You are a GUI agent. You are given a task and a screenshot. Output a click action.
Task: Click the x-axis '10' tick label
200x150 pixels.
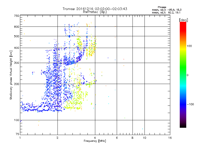click(144, 138)
